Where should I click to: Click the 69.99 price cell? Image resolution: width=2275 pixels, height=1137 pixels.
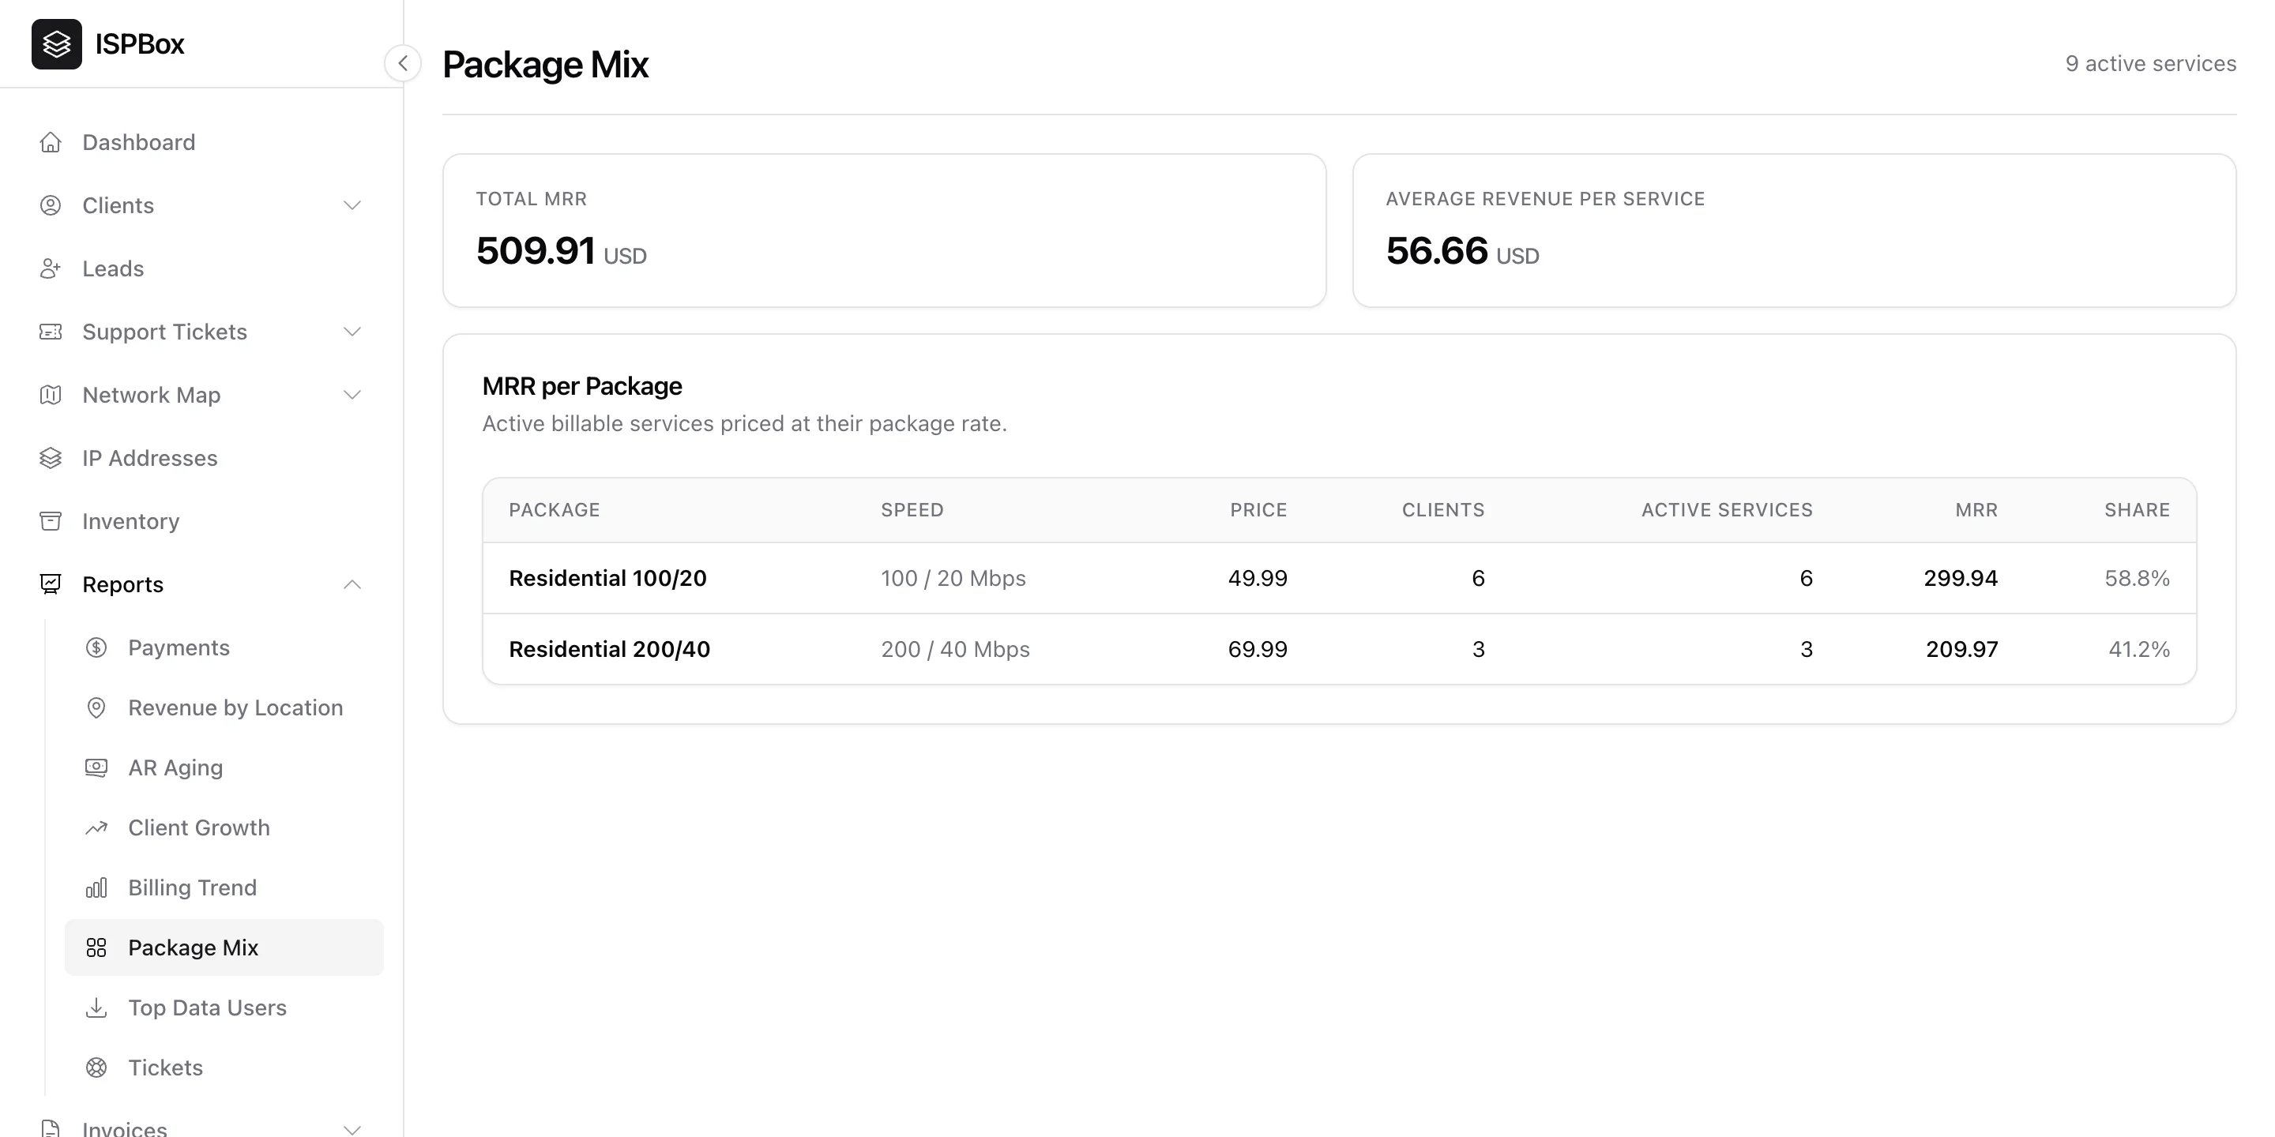[1258, 649]
